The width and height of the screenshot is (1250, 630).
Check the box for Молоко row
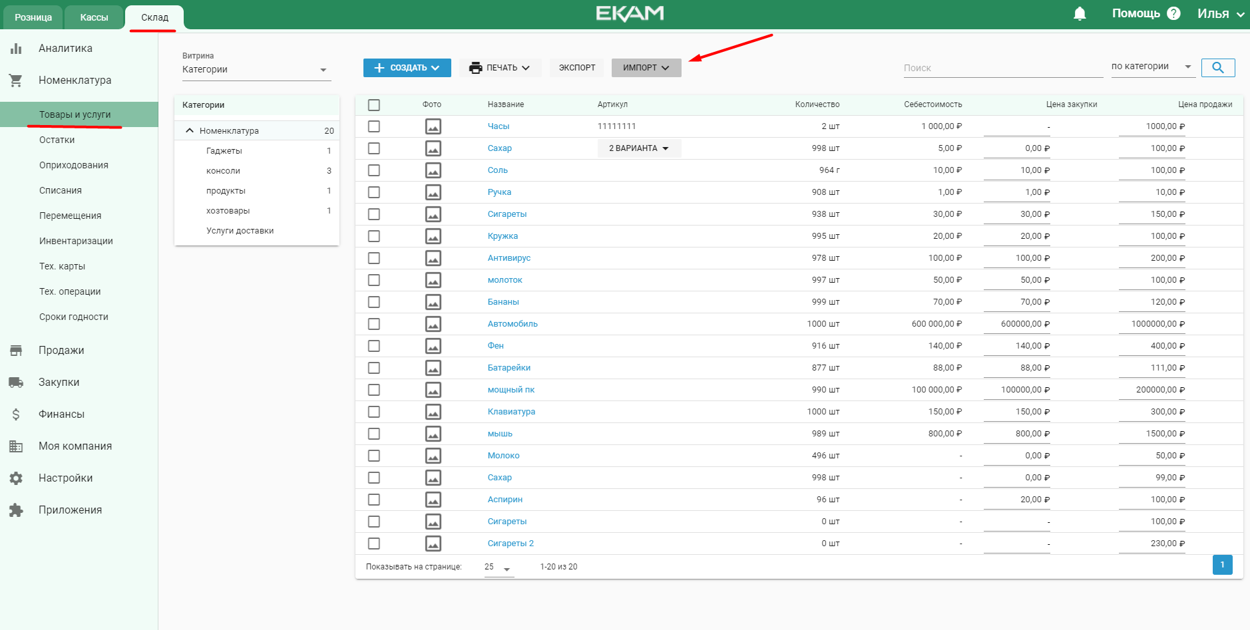(x=374, y=456)
